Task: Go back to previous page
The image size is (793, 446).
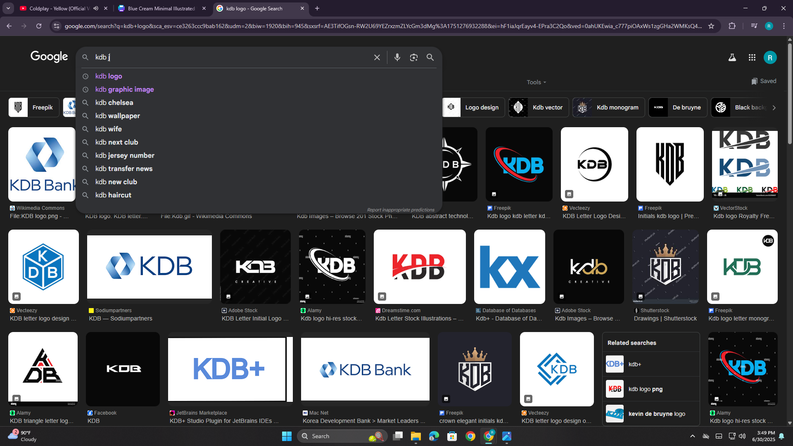Action: (x=9, y=26)
